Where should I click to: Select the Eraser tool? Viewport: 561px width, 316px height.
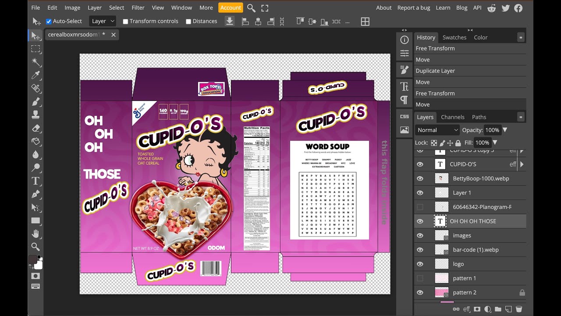point(36,128)
